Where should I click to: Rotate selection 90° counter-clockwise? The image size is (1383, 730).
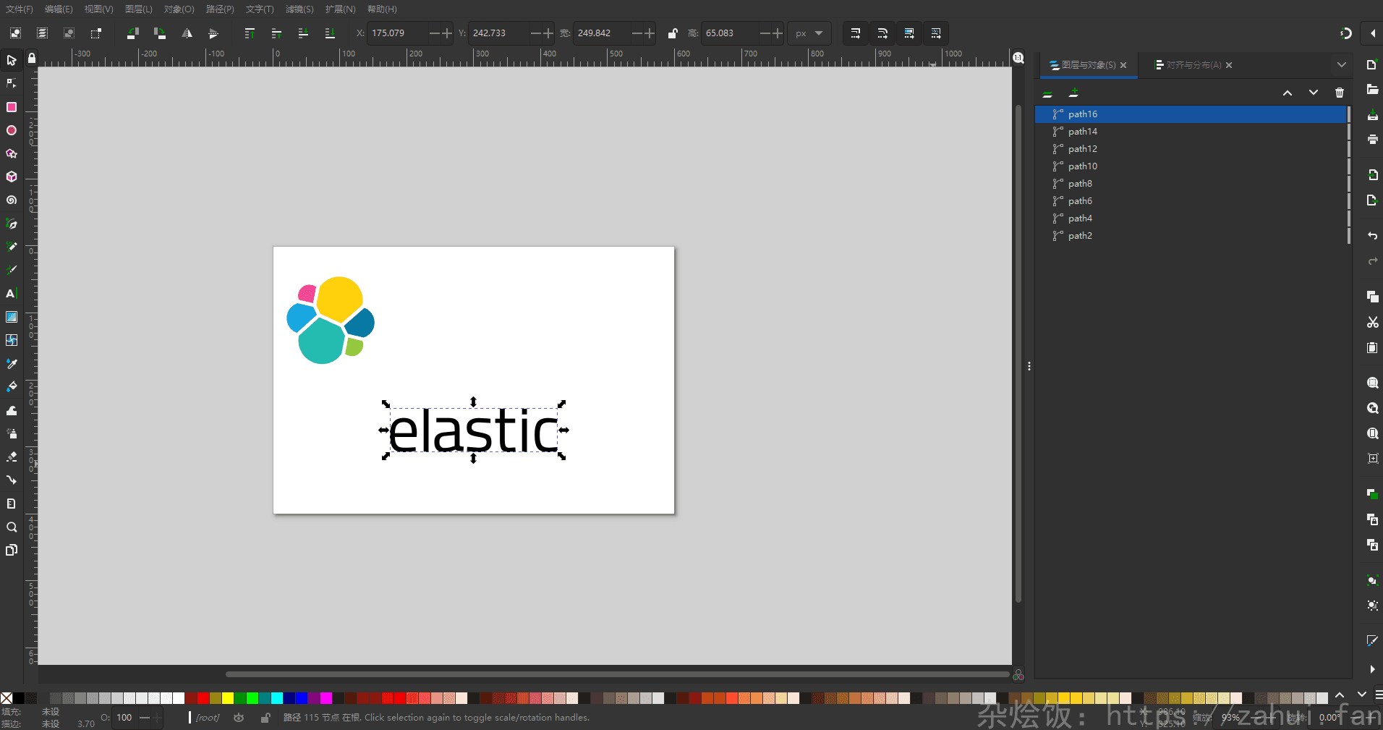132,33
